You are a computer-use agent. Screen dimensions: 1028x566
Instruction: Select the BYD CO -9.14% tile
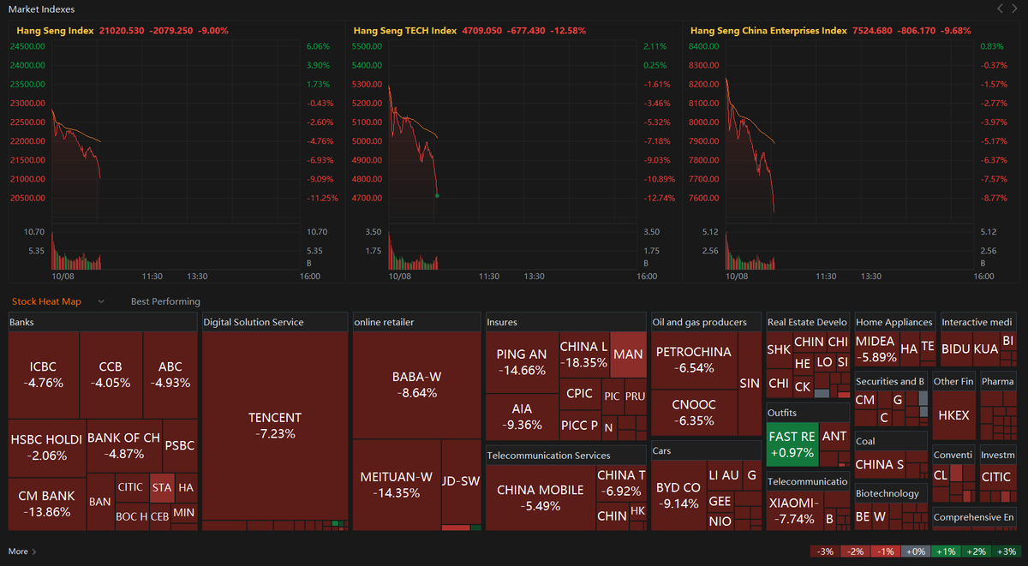click(x=678, y=496)
